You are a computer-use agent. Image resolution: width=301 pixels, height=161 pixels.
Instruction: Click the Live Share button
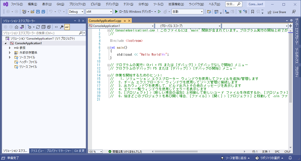tap(277, 12)
